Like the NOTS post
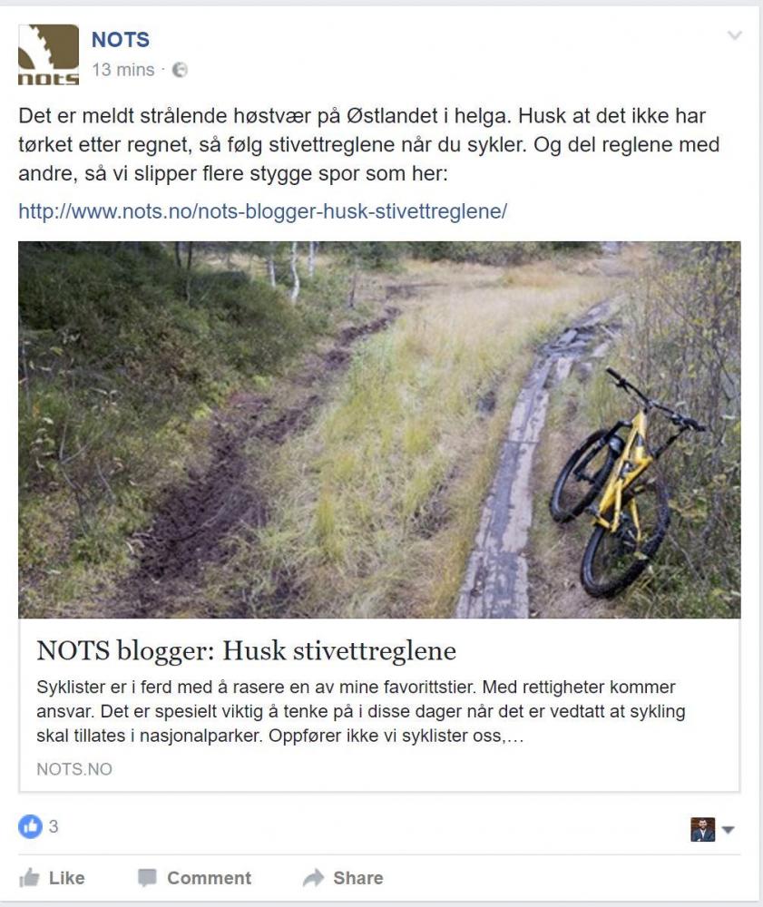763x907 pixels. pos(52,877)
